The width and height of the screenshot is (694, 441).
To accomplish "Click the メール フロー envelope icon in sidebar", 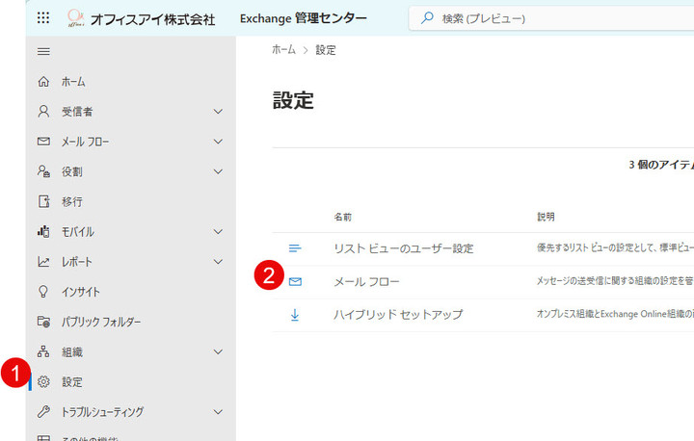I will (x=43, y=142).
